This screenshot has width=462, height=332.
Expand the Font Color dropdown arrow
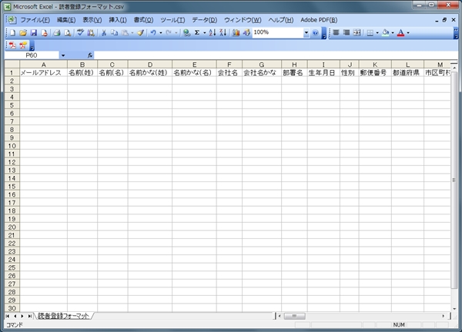pyautogui.click(x=408, y=32)
